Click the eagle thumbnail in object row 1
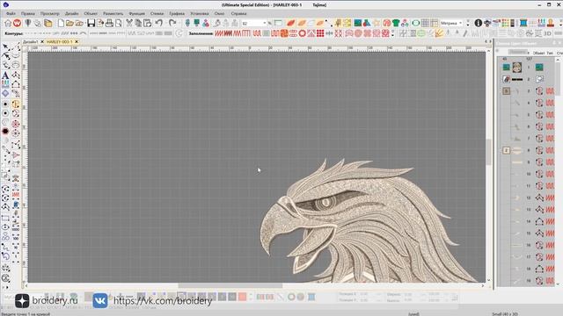Image resolution: width=563 pixels, height=316 pixels. 517,68
